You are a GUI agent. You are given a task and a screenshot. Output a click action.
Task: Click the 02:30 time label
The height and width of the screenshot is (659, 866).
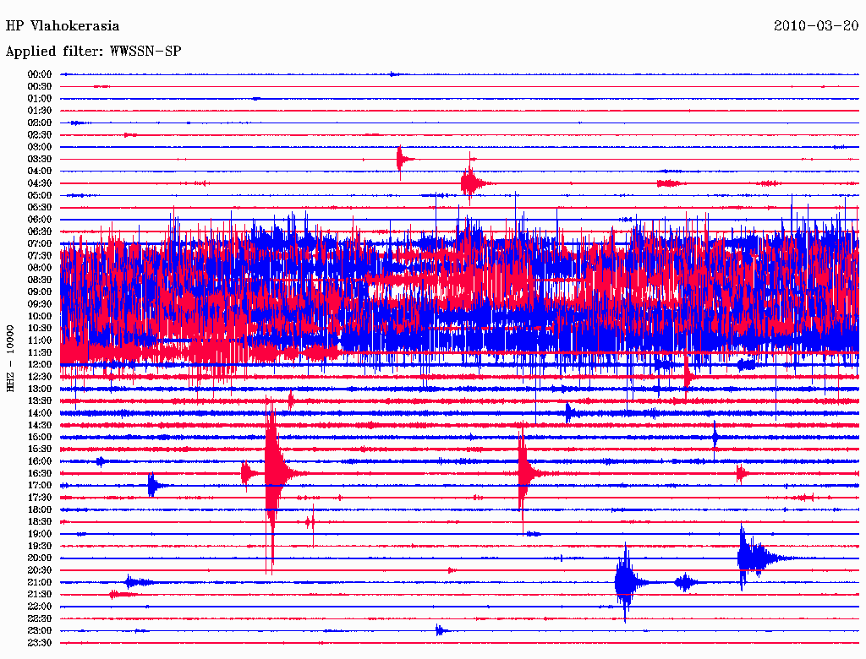pos(40,135)
